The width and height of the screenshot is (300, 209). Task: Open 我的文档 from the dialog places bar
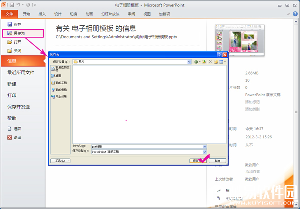(x=59, y=82)
